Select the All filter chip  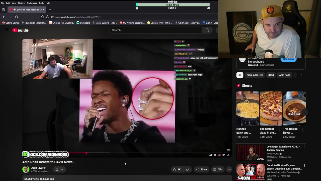tap(240, 75)
